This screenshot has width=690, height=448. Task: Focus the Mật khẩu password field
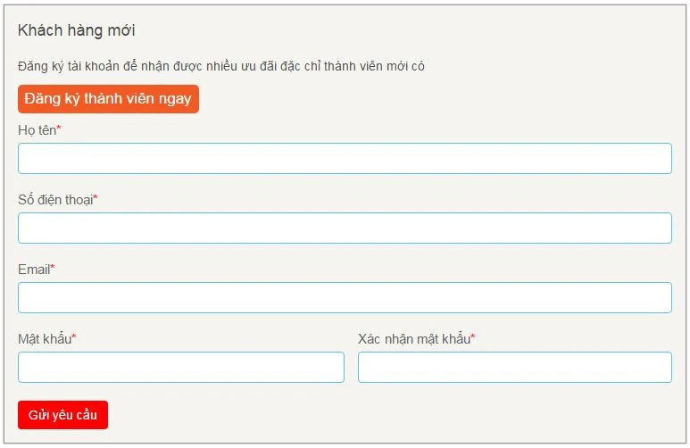tap(181, 368)
